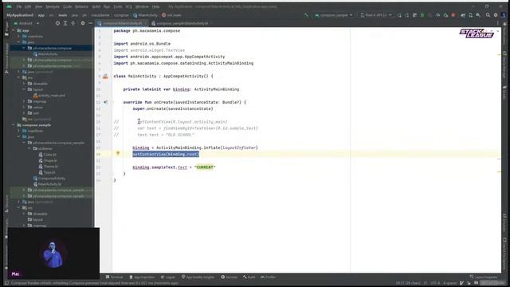Open the Build tool window
Screen dimensions: 510x287
[x=249, y=277]
